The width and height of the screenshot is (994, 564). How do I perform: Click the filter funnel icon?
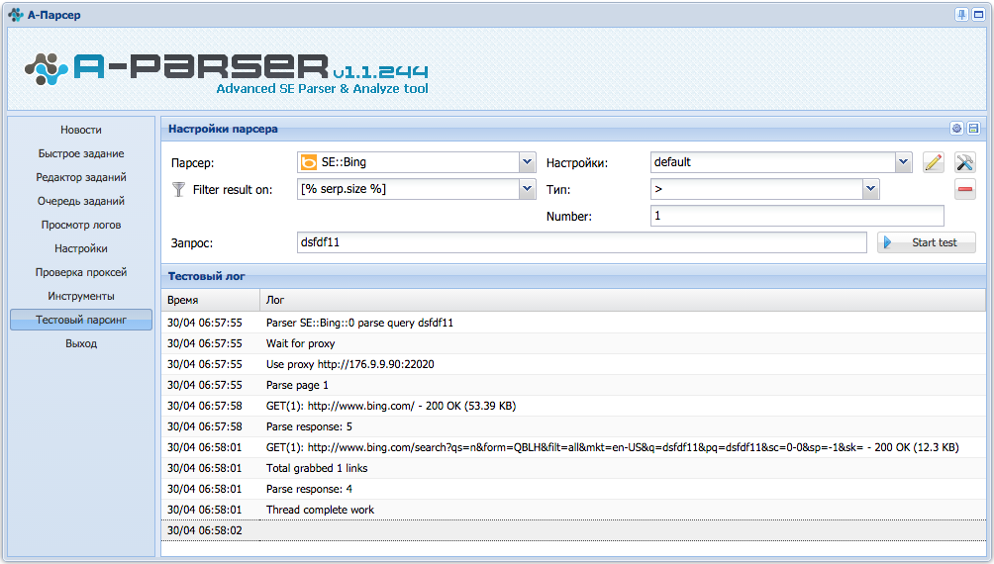(x=179, y=189)
